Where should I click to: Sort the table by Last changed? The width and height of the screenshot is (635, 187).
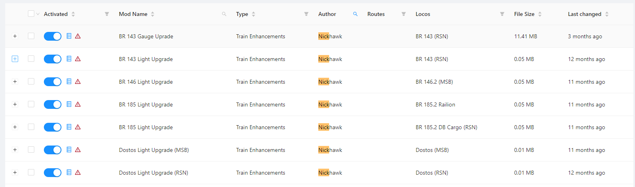click(607, 14)
